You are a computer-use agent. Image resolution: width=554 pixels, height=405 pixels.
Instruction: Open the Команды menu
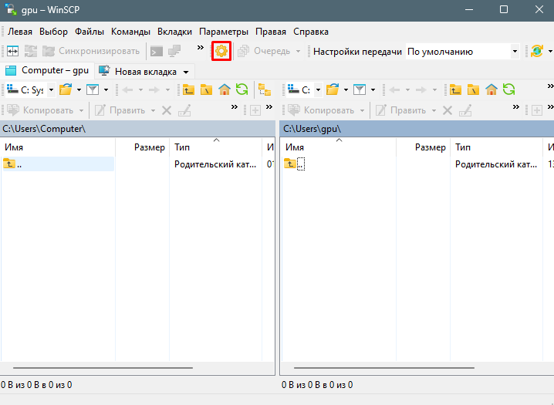click(x=130, y=32)
